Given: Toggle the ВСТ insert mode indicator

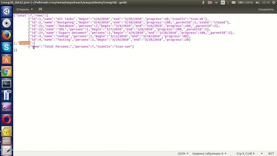Looking at the screenshot, I should 271,153.
